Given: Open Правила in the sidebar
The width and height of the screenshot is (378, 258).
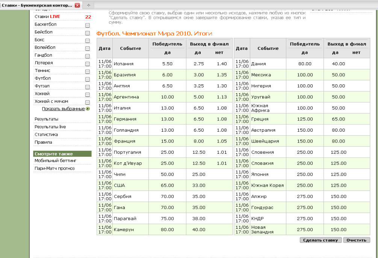Looking at the screenshot, I should tap(43, 142).
